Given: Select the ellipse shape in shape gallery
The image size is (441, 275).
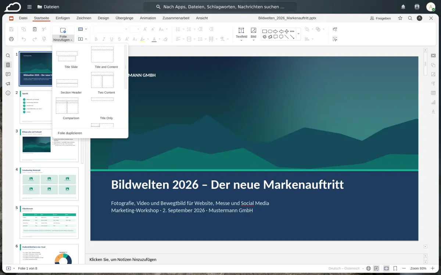Looking at the screenshot, I should [x=270, y=32].
